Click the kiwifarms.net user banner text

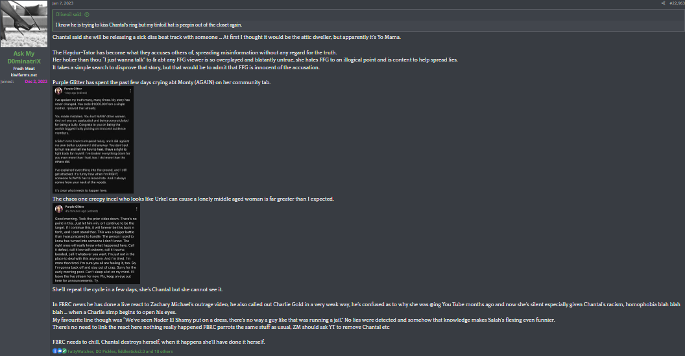(25, 74)
